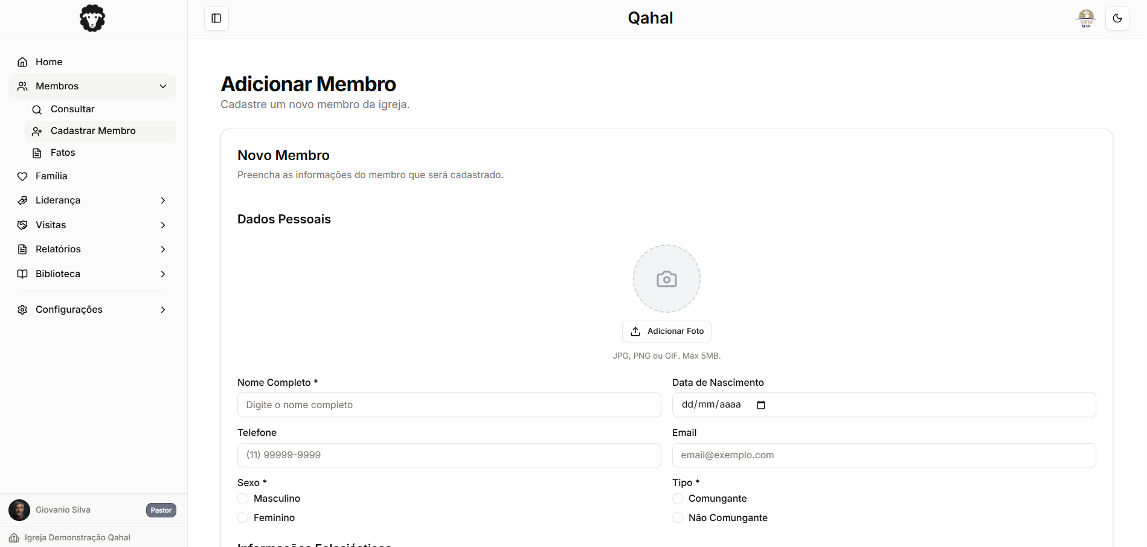
Task: Open Consultar under Membros
Action: pos(100,109)
